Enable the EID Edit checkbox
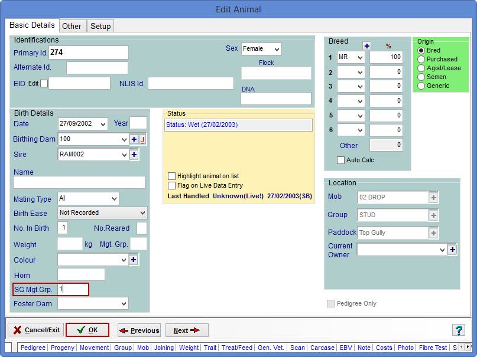477x357 pixels. point(44,83)
